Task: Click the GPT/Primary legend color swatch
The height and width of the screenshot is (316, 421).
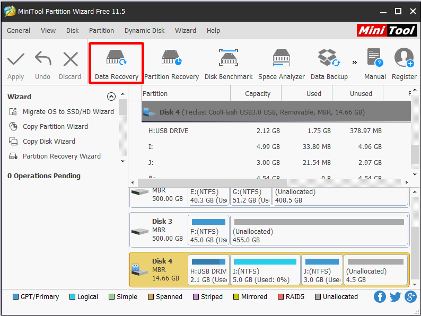Action: [15, 297]
